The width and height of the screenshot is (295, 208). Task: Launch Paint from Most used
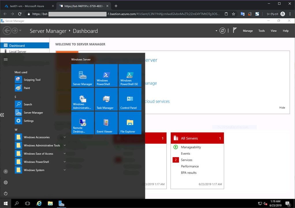40,88
